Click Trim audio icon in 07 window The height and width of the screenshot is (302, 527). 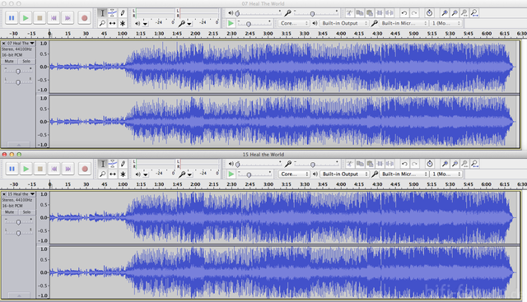pos(380,13)
